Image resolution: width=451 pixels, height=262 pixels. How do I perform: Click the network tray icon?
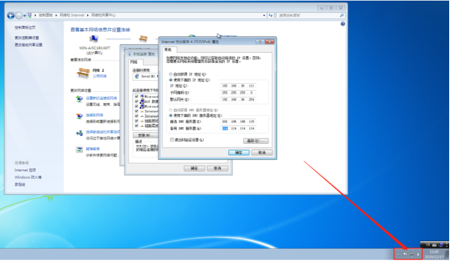pyautogui.click(x=412, y=254)
